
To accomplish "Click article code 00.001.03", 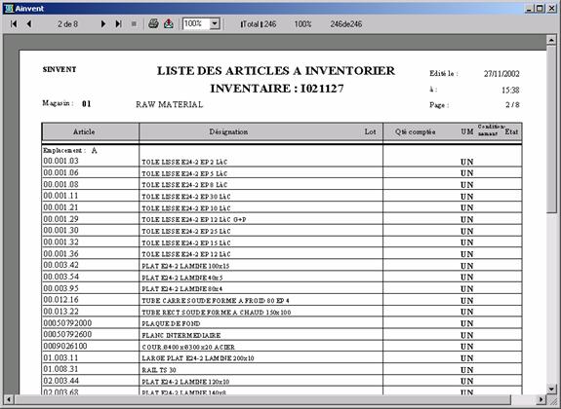I will click(x=60, y=161).
